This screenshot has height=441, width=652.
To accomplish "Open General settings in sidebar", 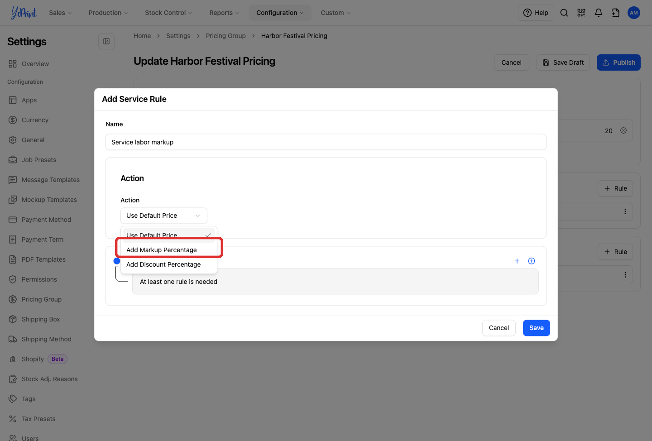I will click(x=33, y=140).
